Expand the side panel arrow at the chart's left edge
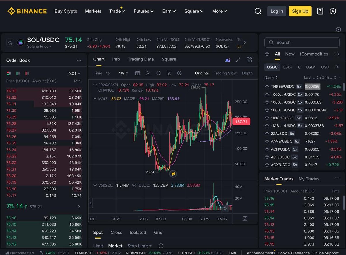Viewport: 346px width, 255px height. tap(91, 203)
